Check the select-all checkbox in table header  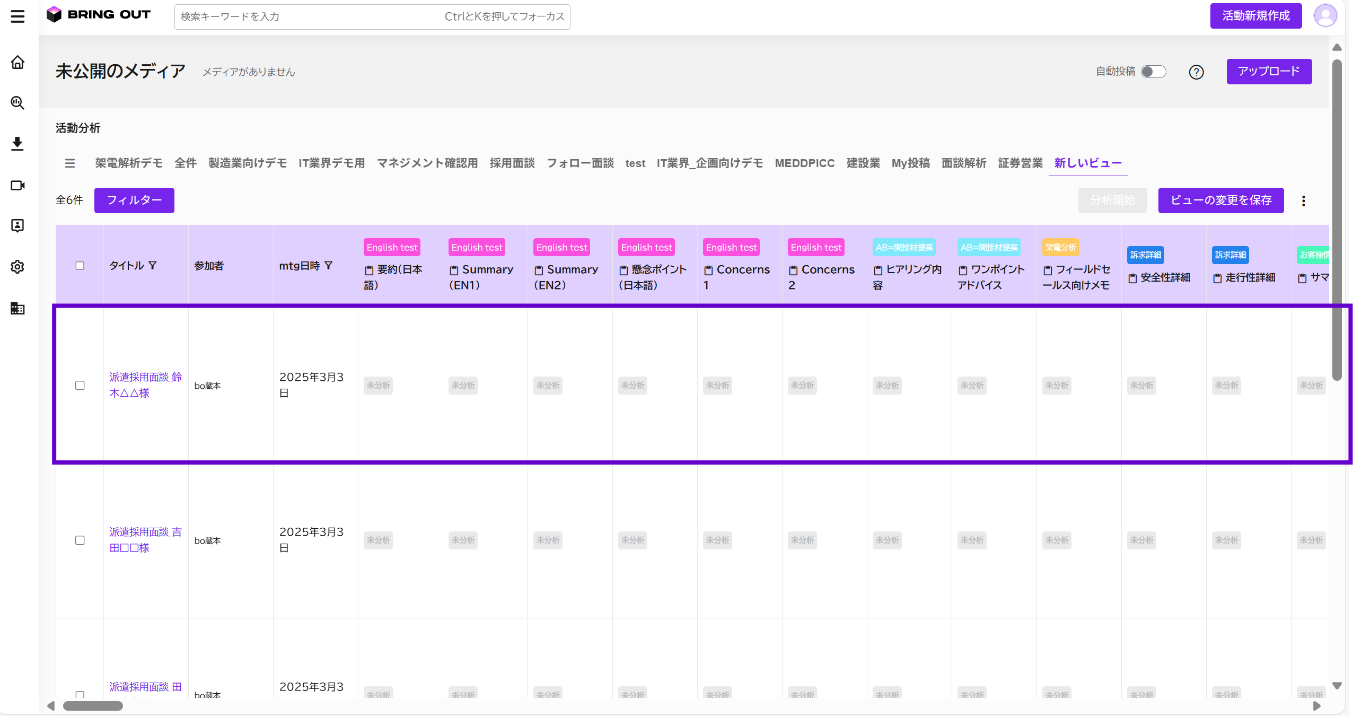(80, 266)
